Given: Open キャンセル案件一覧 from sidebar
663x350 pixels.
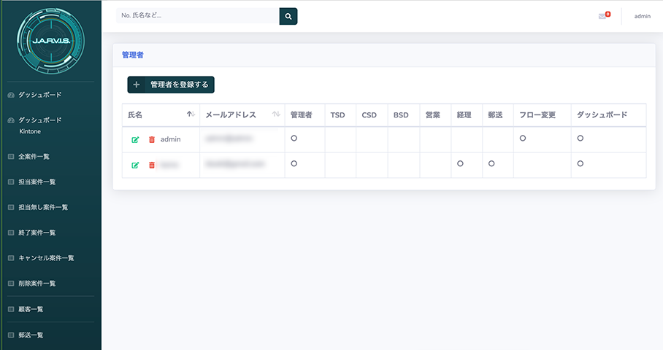Looking at the screenshot, I should click(x=46, y=258).
